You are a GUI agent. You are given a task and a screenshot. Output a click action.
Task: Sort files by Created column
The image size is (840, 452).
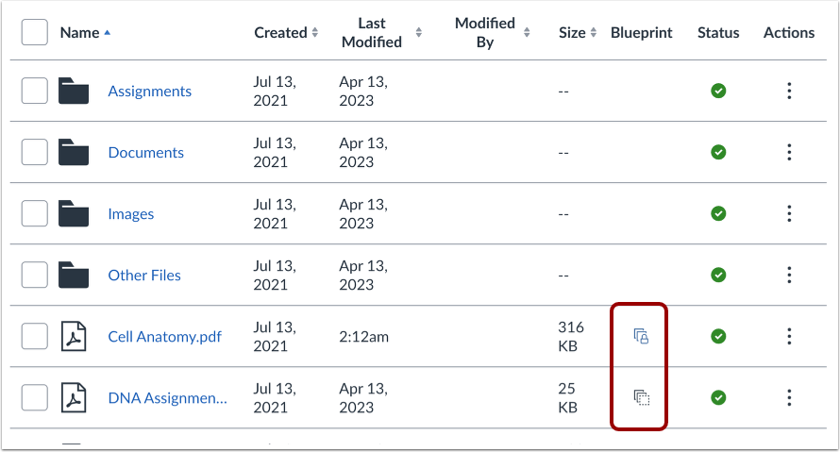[286, 33]
